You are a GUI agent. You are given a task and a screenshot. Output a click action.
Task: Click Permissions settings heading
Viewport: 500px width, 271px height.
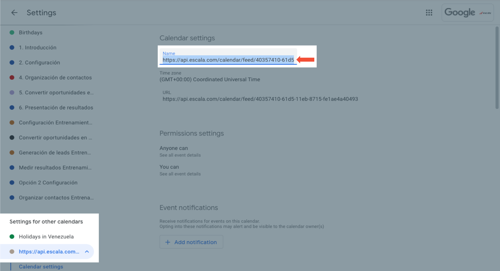point(192,133)
